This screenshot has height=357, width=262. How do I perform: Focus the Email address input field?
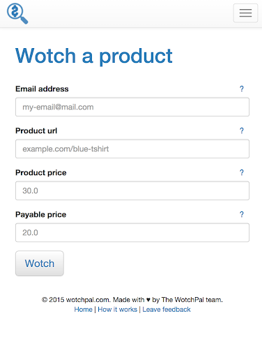pyautogui.click(x=132, y=107)
